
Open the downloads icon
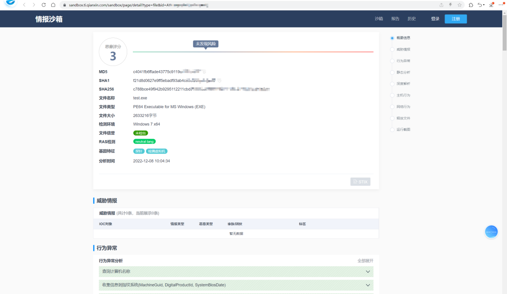pos(492,5)
